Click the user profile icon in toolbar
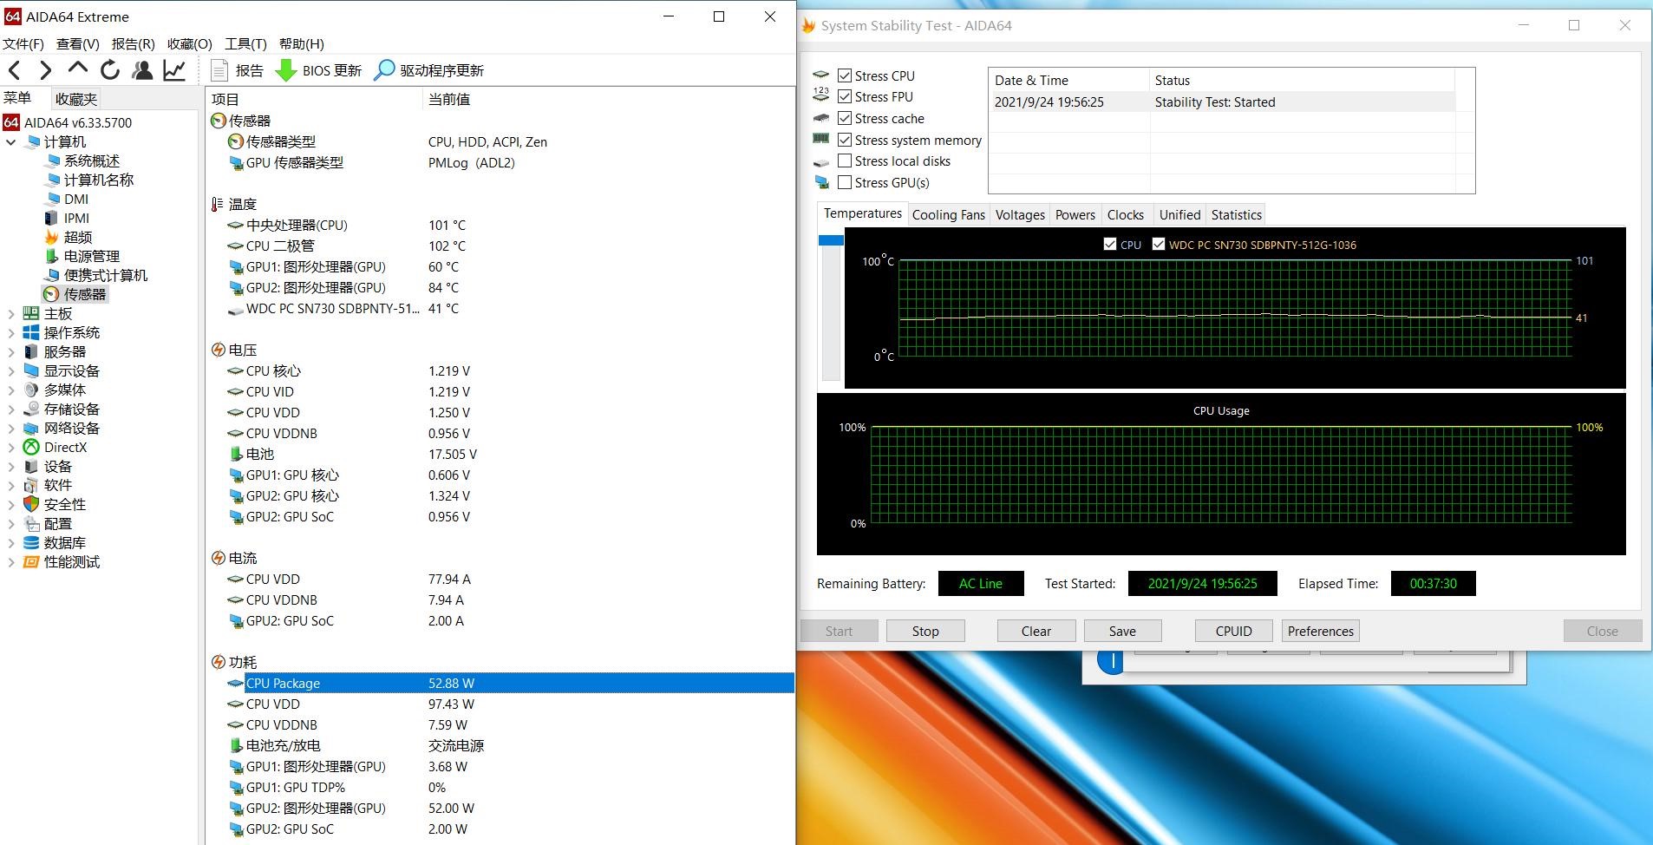 point(142,70)
